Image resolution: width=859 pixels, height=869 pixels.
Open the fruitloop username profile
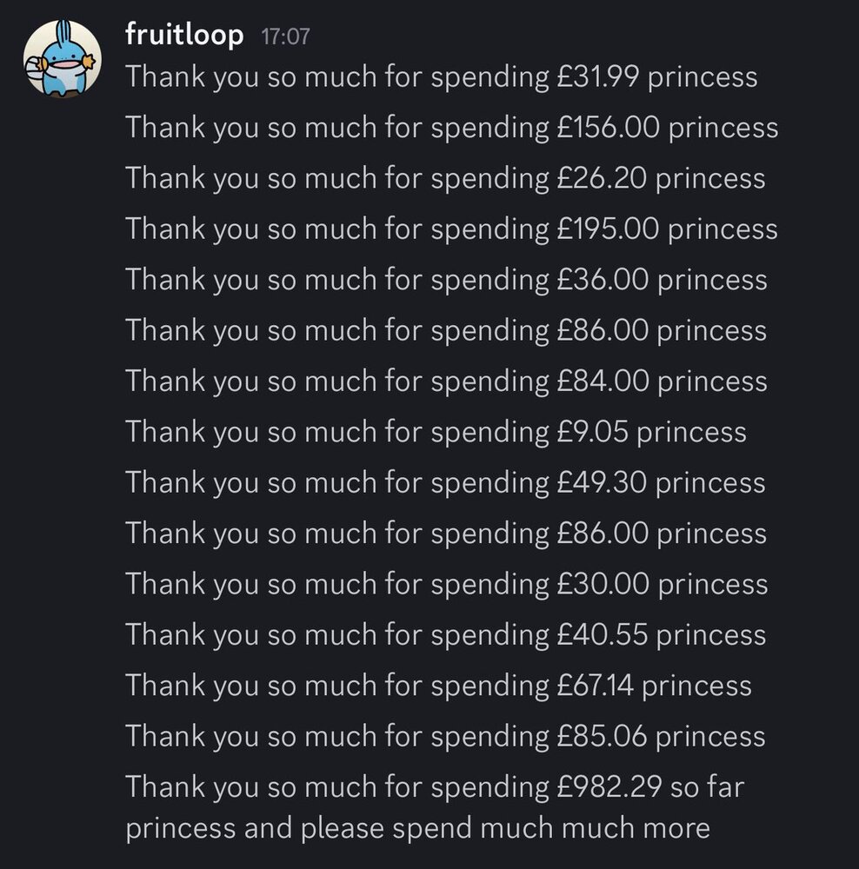[184, 36]
